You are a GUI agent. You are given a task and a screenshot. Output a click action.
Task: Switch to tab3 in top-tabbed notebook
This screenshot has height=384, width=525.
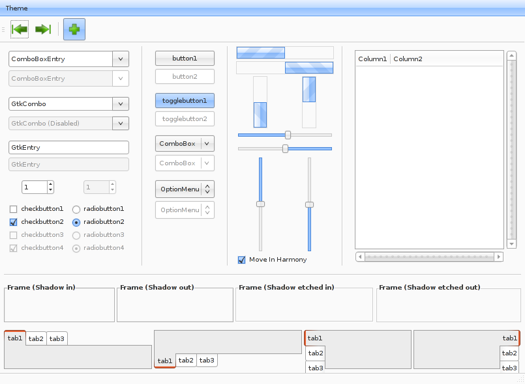click(x=57, y=338)
